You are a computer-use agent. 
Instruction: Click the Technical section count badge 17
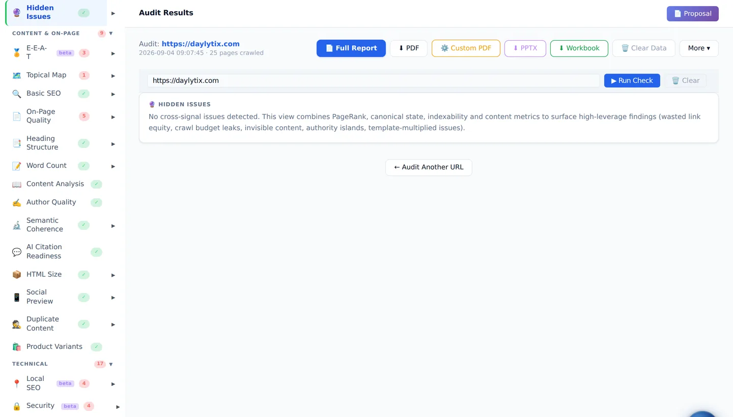point(100,364)
